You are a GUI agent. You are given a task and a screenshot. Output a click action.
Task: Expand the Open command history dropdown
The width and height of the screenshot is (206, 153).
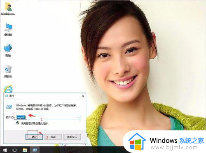tap(78, 117)
